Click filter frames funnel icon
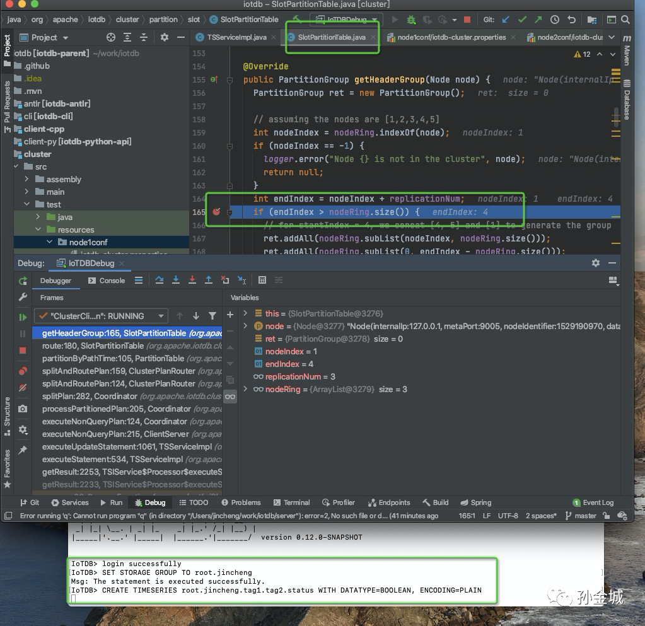The image size is (645, 626). tap(212, 316)
